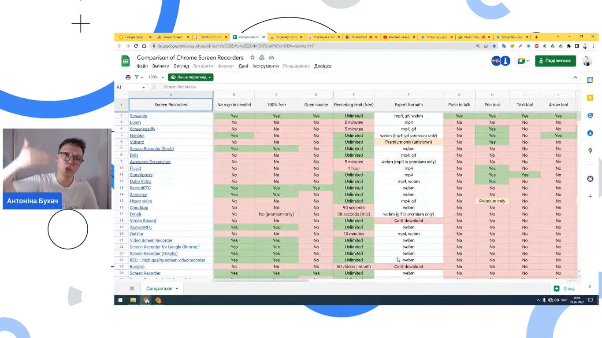602x338 pixels.
Task: Open the Screenity link
Action: [138, 116]
